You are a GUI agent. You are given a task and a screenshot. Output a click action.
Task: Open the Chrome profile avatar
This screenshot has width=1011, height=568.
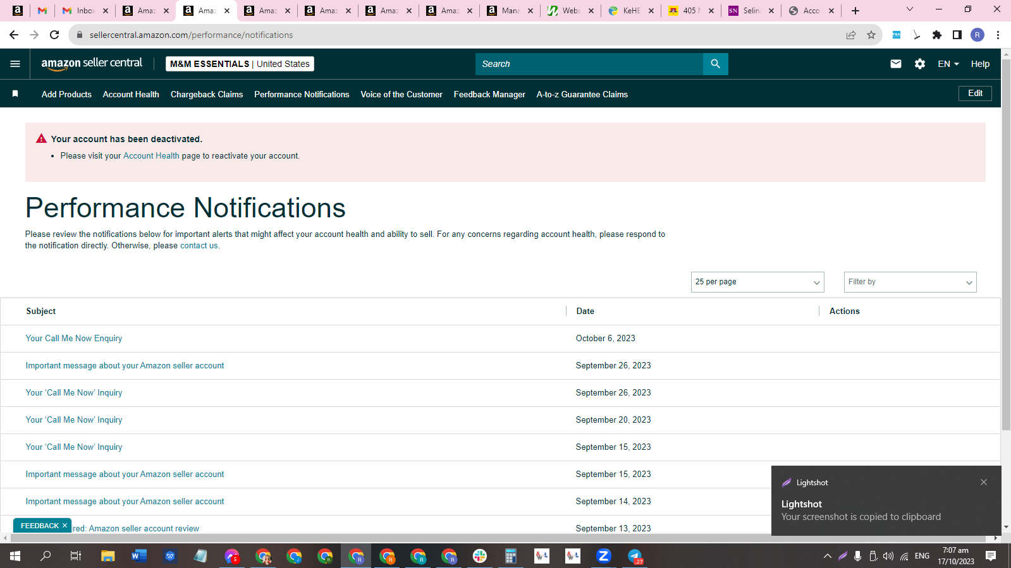click(977, 35)
